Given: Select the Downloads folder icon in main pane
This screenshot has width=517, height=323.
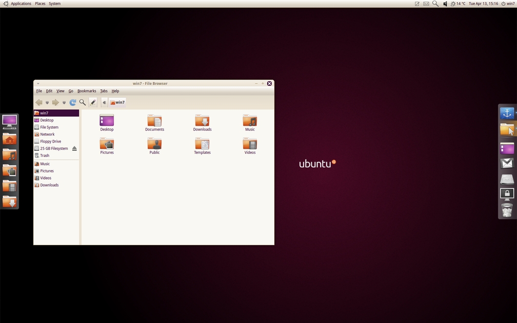Looking at the screenshot, I should (x=202, y=123).
